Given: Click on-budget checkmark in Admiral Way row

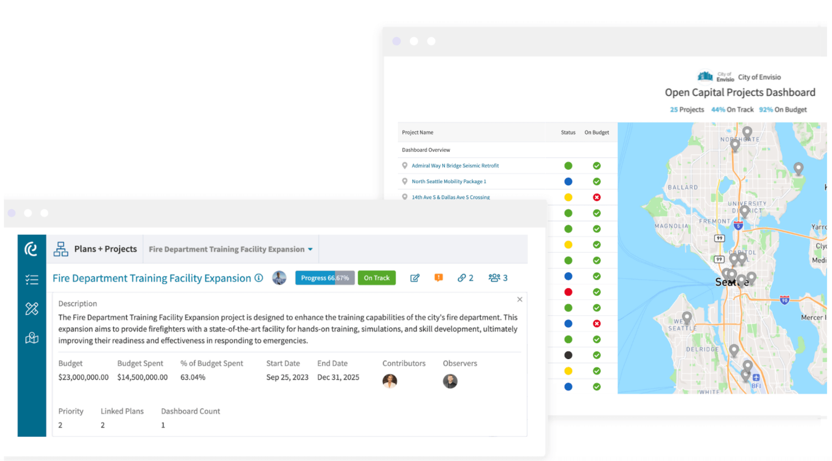Looking at the screenshot, I should [597, 165].
